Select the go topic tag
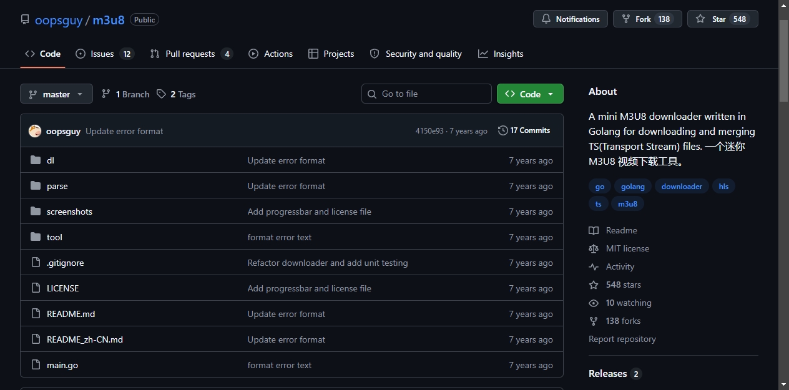The width and height of the screenshot is (789, 390). tap(600, 187)
